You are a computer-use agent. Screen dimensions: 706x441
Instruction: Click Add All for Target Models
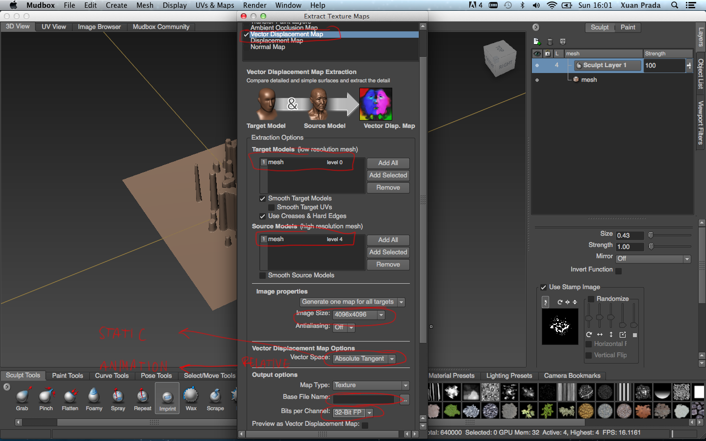pyautogui.click(x=388, y=163)
